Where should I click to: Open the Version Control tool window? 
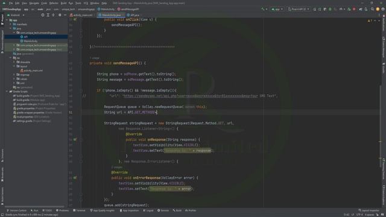[x=16, y=210]
